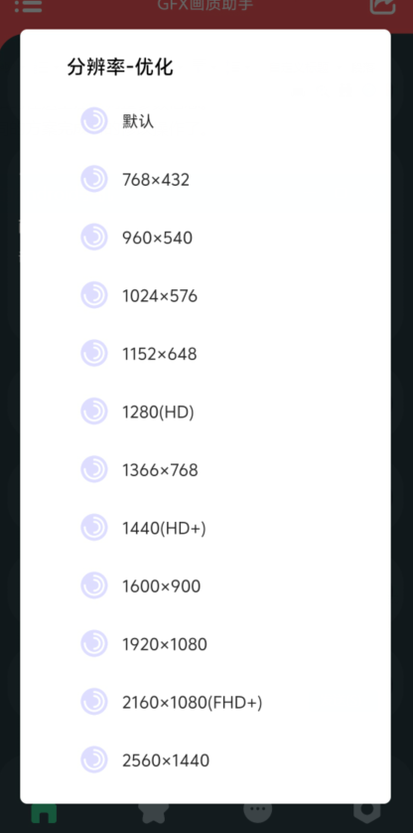The width and height of the screenshot is (413, 833).
Task: Choose the 1280(HD) radio icon
Action: tap(94, 412)
